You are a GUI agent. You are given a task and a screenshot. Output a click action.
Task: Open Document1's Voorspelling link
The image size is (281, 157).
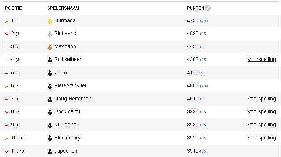coord(262,112)
